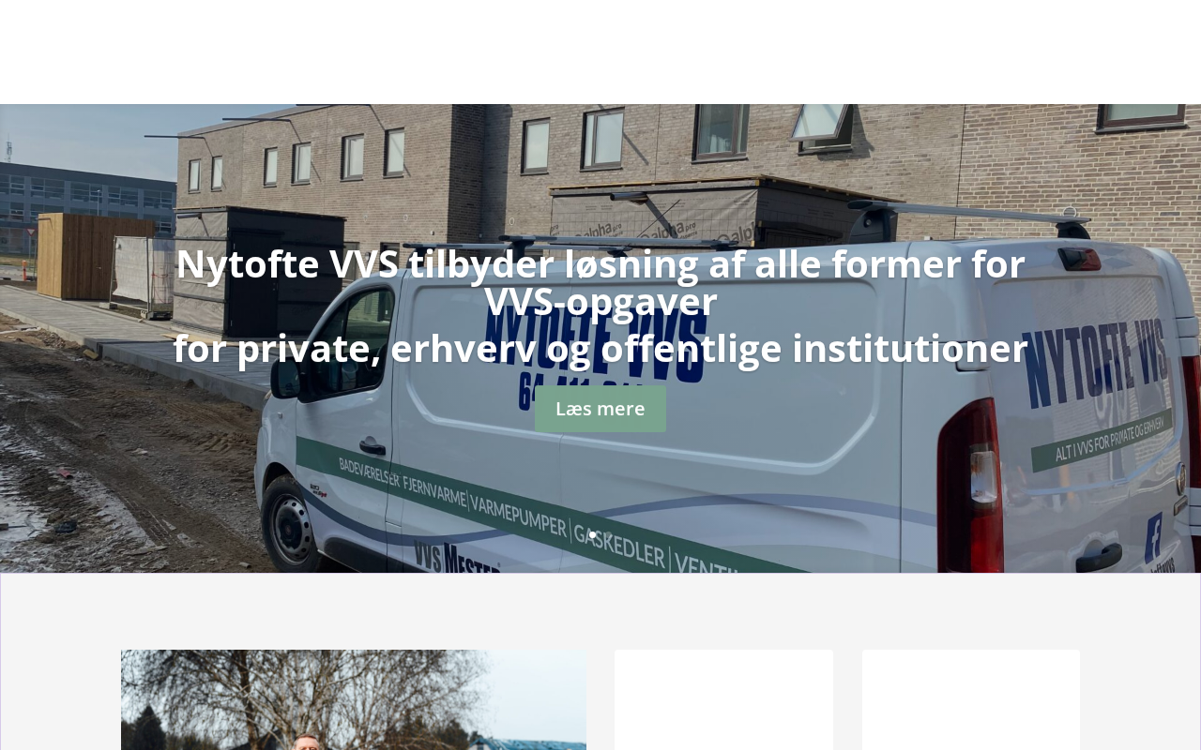The height and width of the screenshot is (750, 1201).
Task: Click the Nytofte VVS tilbyder løsning headline
Action: pos(600,282)
